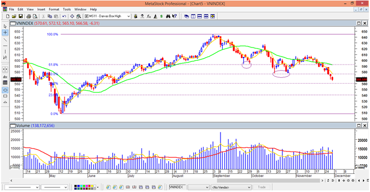Click the left-right scroll arrows tool in the sidebar
Viewport: 370px width, 192px height.
pyautogui.click(x=5, y=69)
